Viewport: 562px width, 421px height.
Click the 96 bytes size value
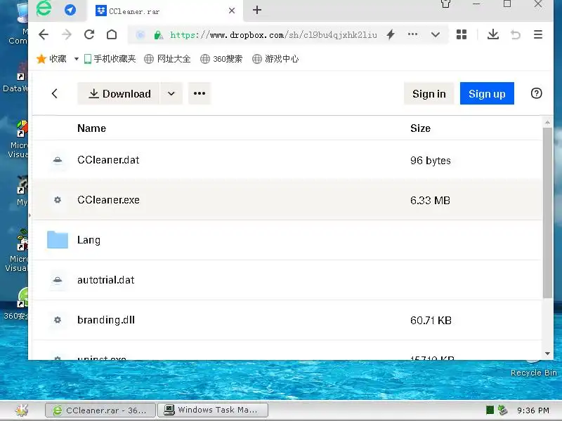point(431,161)
